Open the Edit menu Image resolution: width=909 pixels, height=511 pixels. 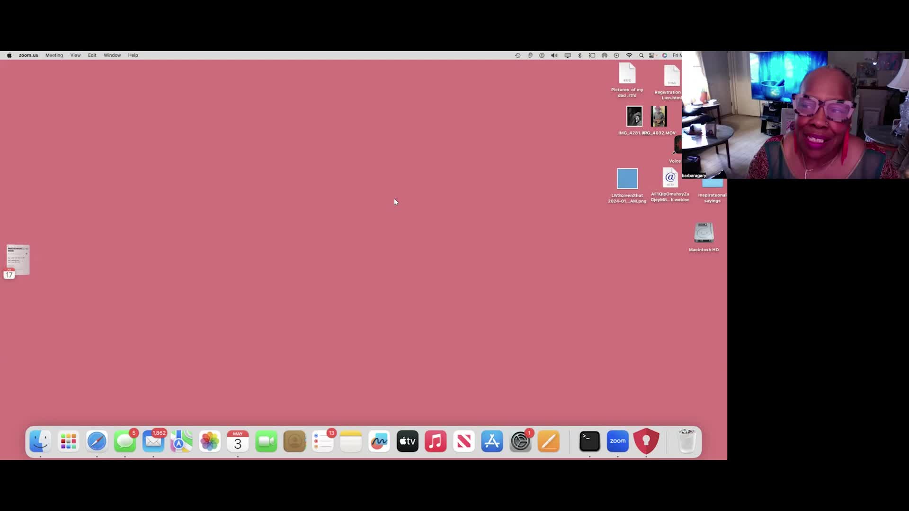click(x=92, y=55)
